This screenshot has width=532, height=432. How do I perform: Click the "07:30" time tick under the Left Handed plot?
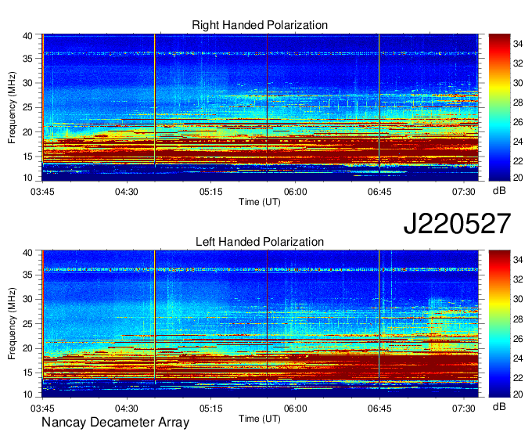pyautogui.click(x=463, y=409)
